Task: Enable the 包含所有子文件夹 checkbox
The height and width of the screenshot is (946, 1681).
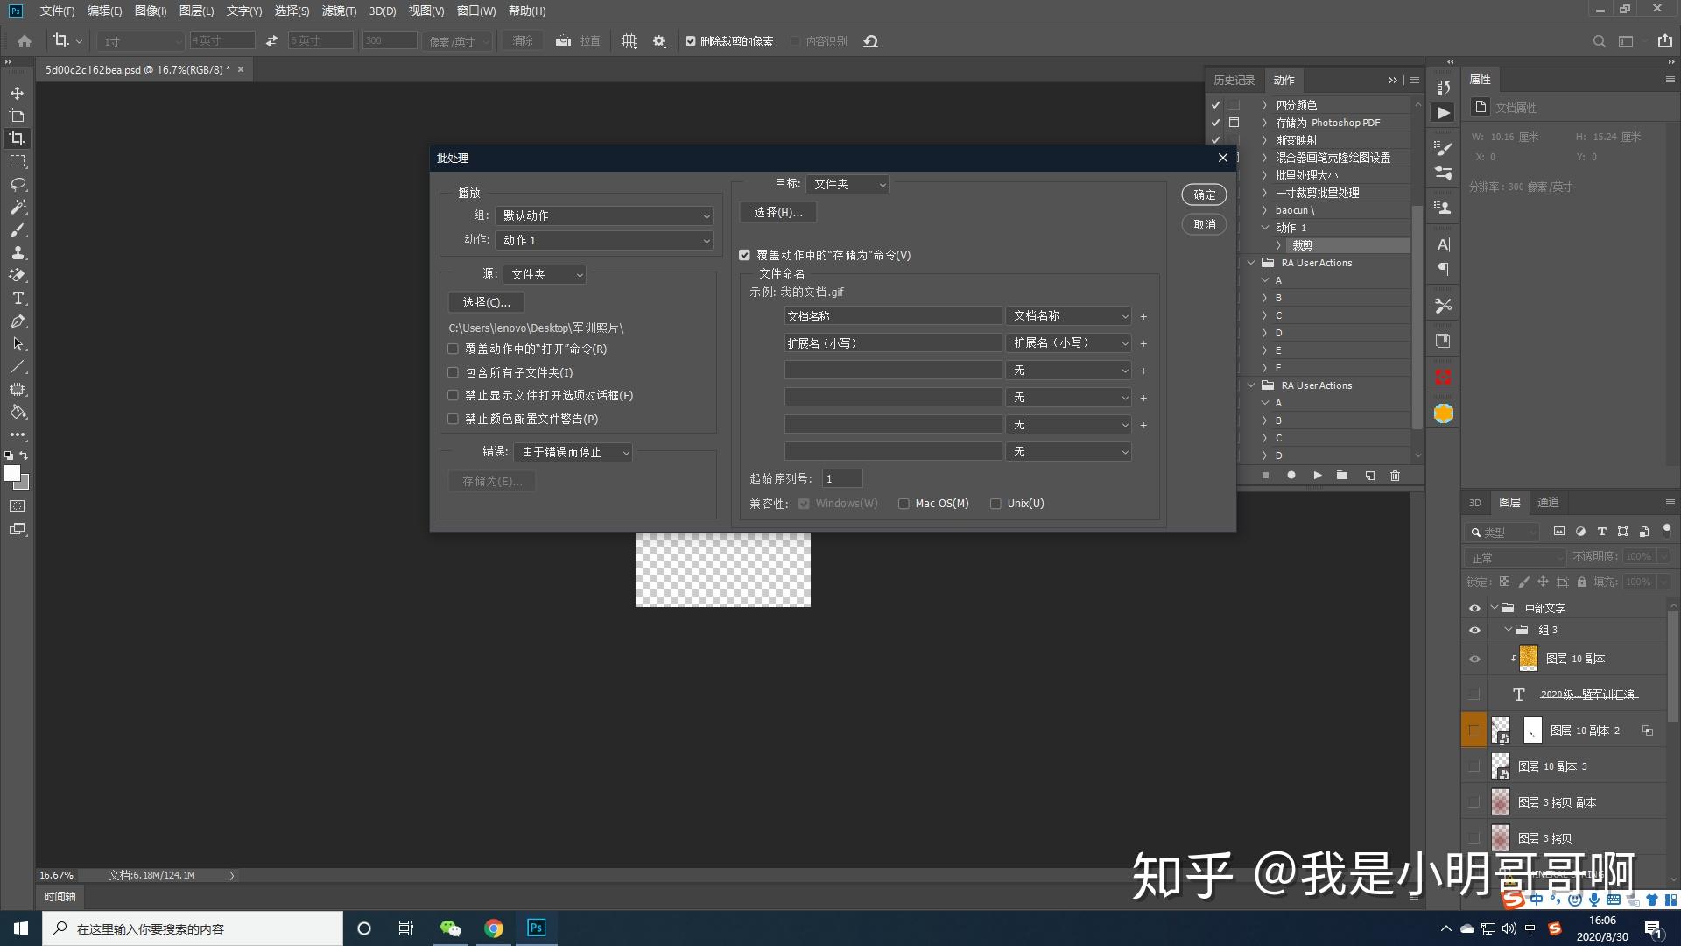Action: [453, 371]
